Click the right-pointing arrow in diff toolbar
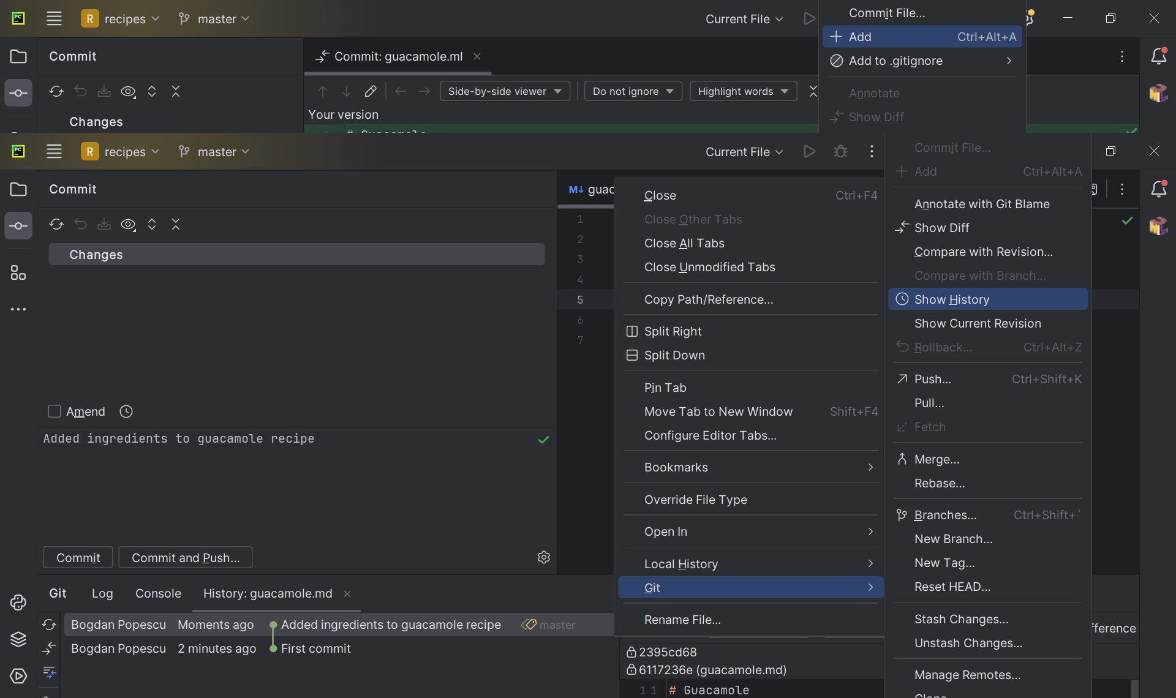This screenshot has width=1176, height=698. [x=424, y=91]
